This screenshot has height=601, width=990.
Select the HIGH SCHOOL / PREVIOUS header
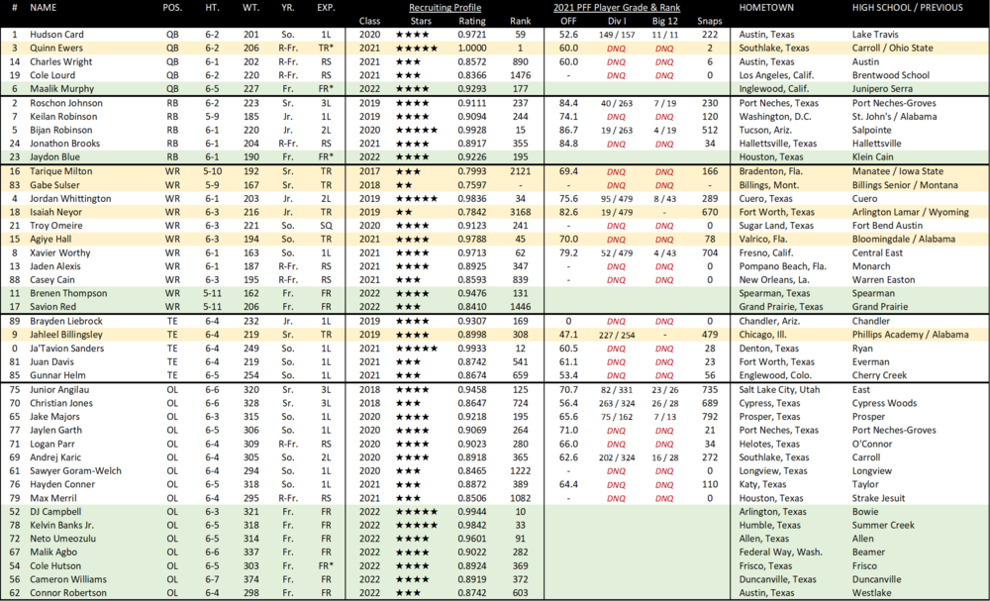[x=906, y=7]
